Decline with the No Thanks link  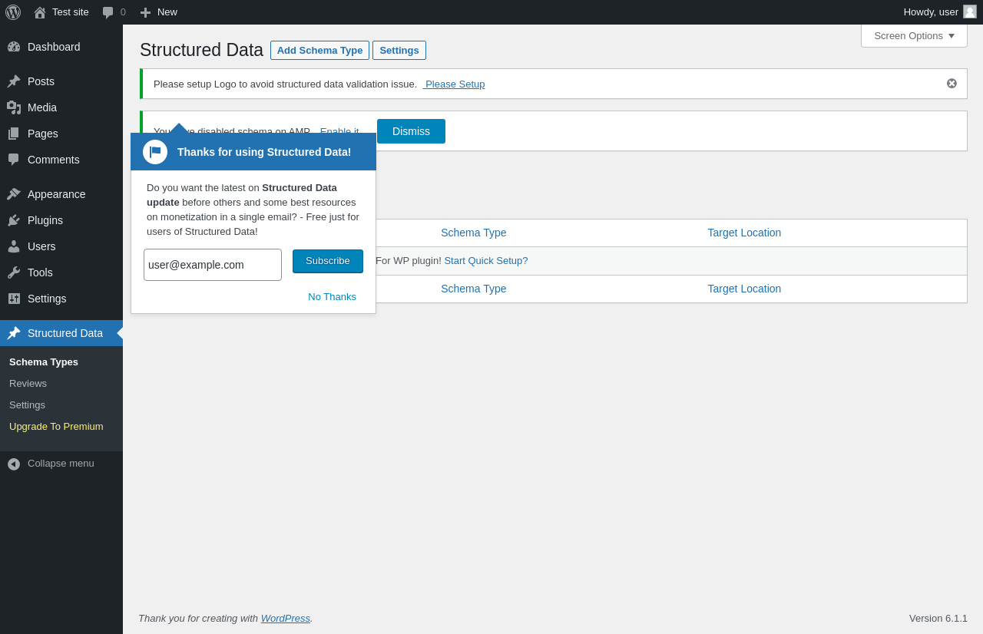332,297
